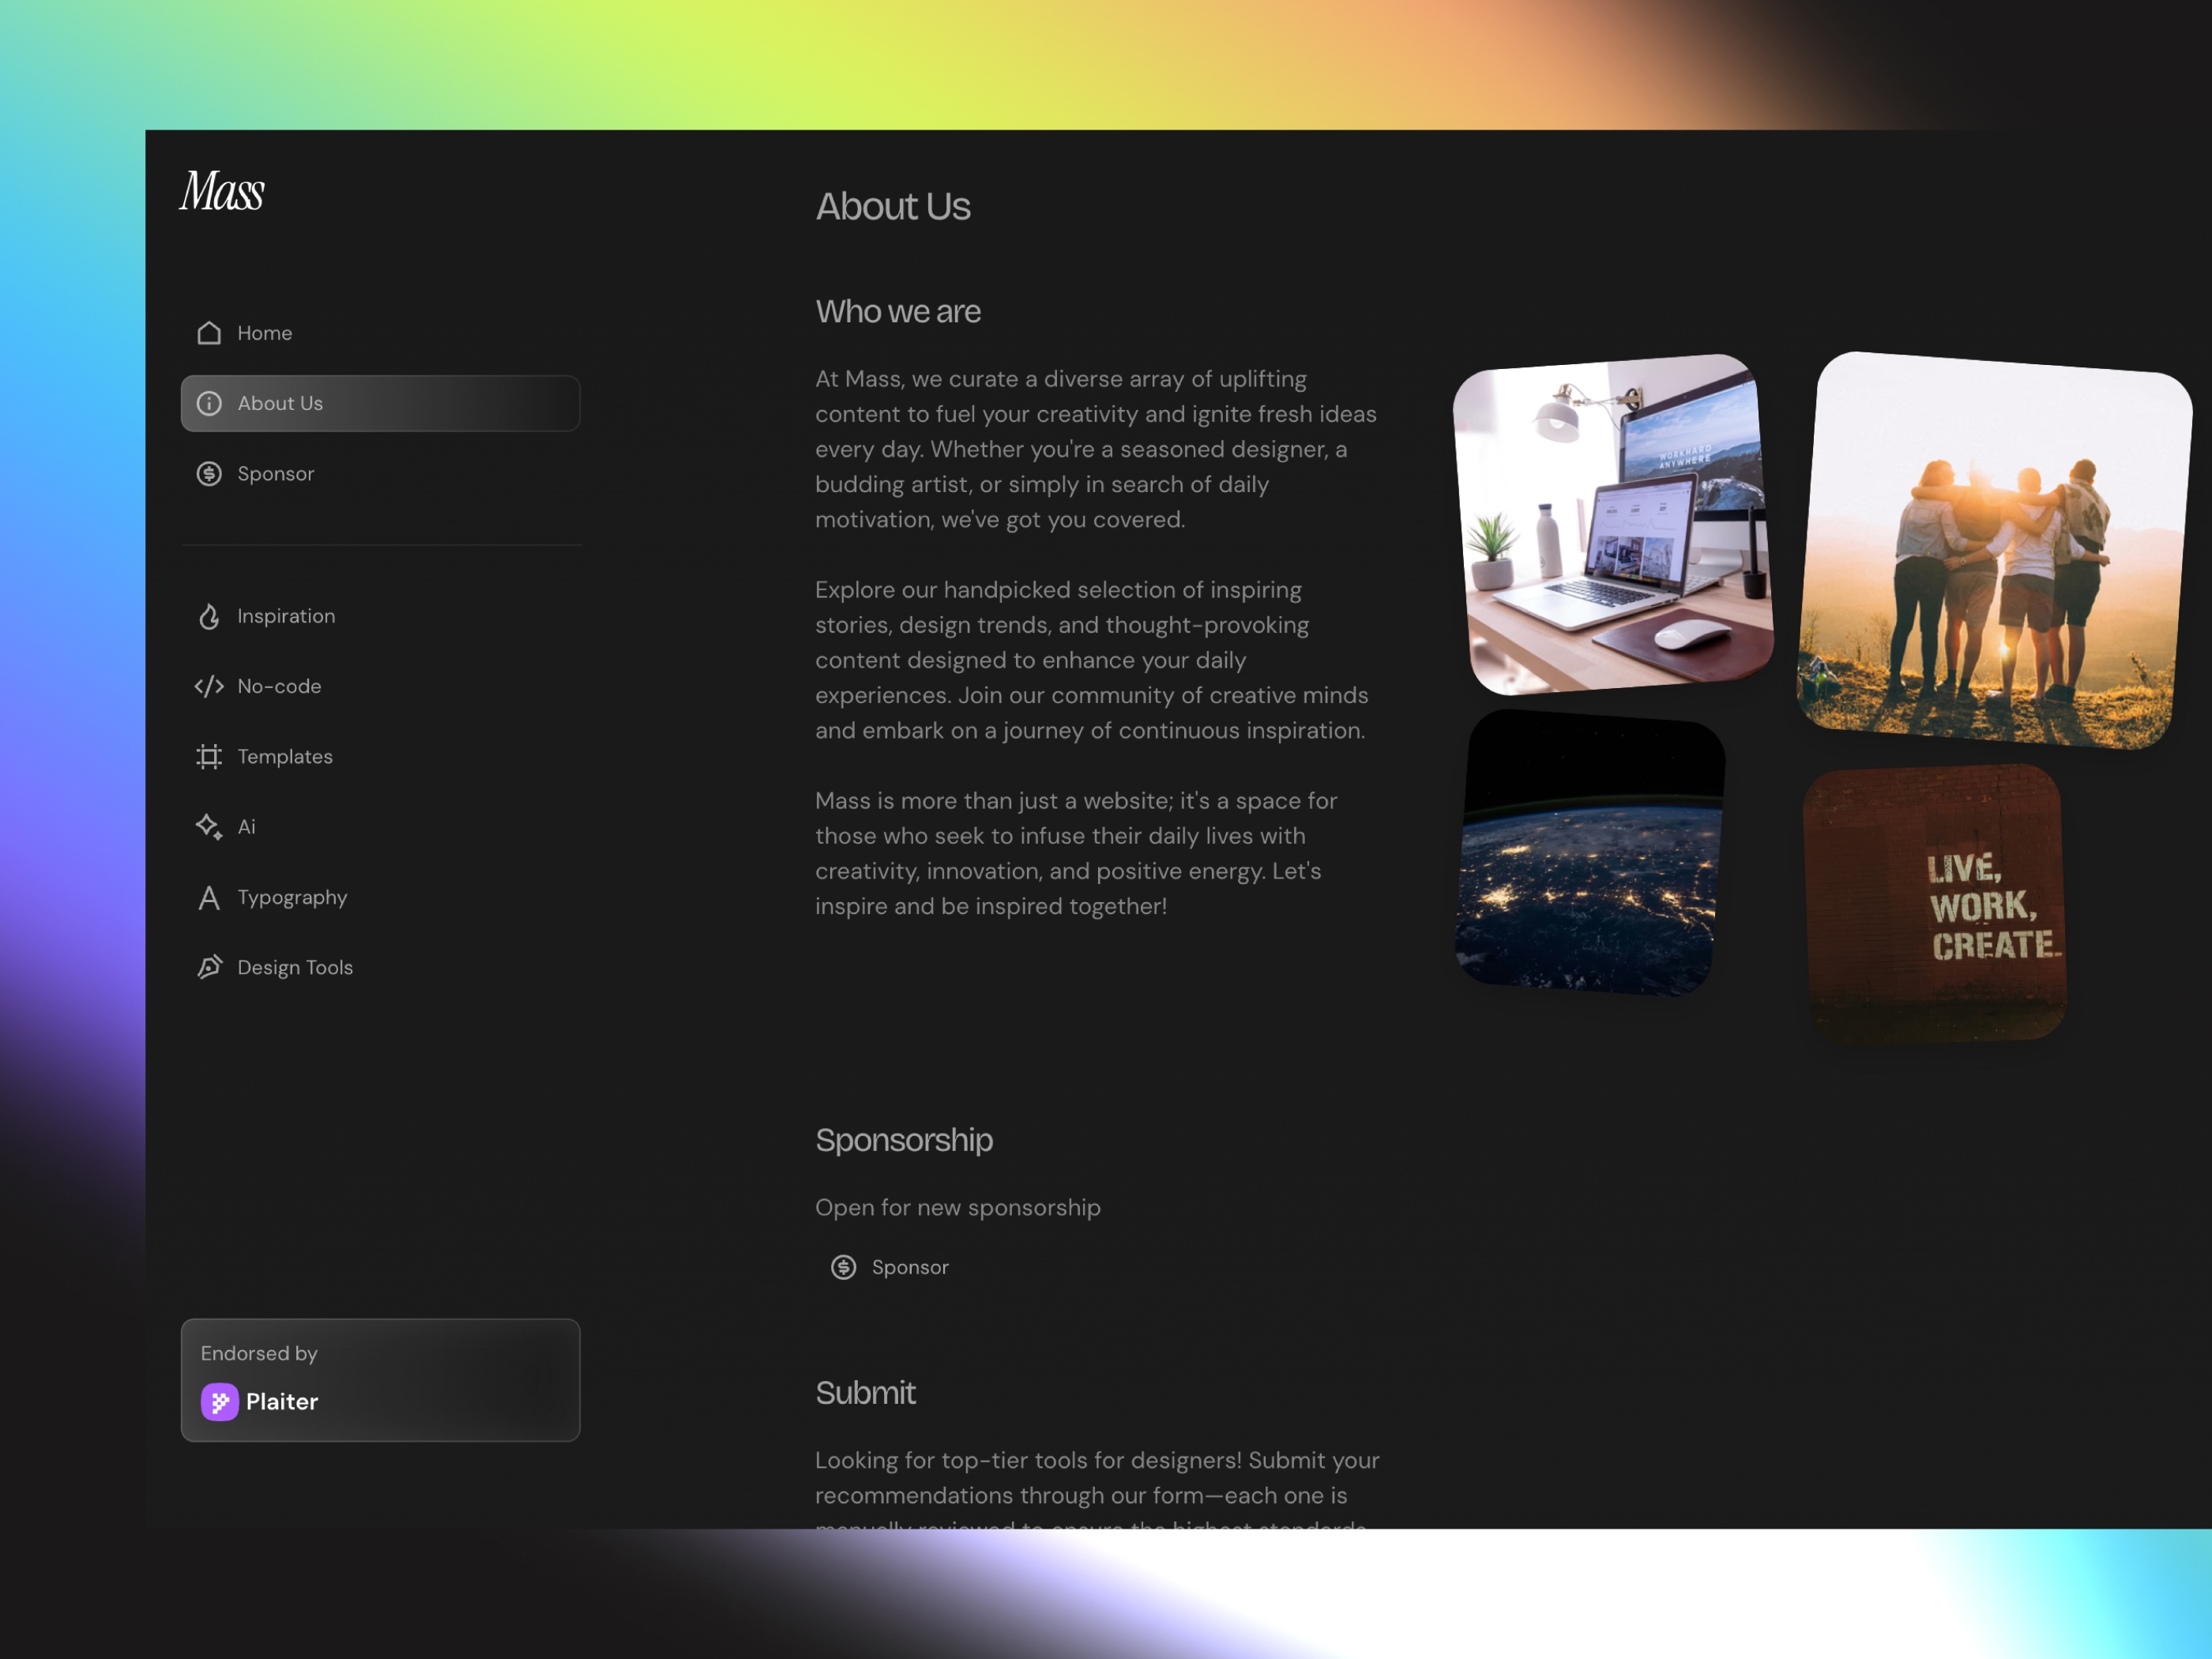Click the Mass logo

pyautogui.click(x=222, y=191)
